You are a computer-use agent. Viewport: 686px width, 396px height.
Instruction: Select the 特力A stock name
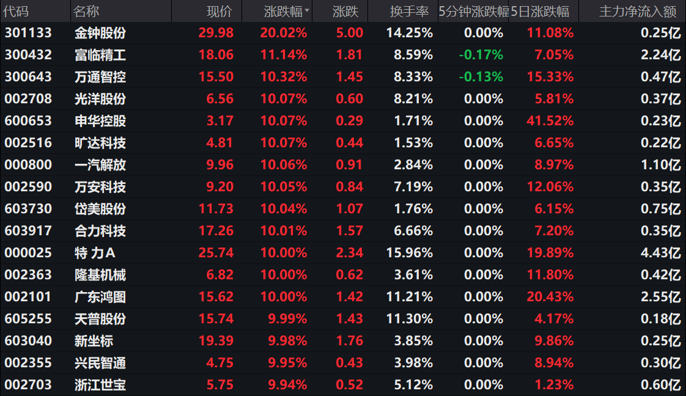(95, 252)
